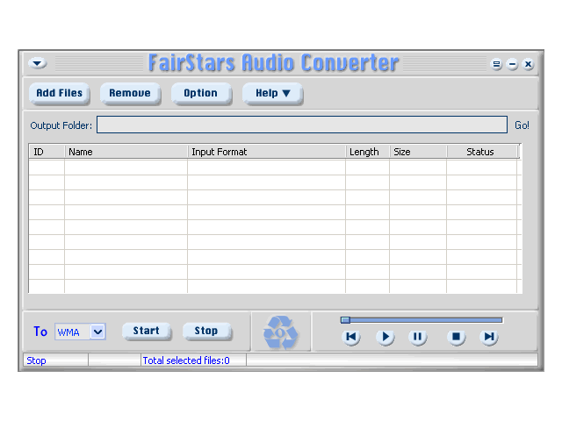Close the FairStars Audio Converter window
Viewport: 562px width, 421px height.
click(528, 64)
